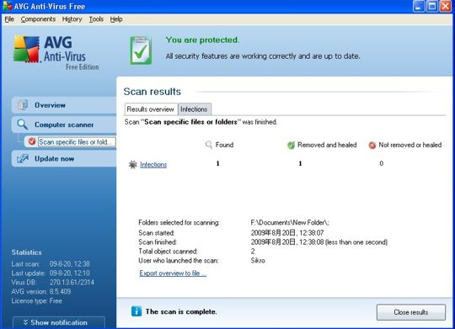
Task: Open Export overview to file link
Action: (x=173, y=273)
